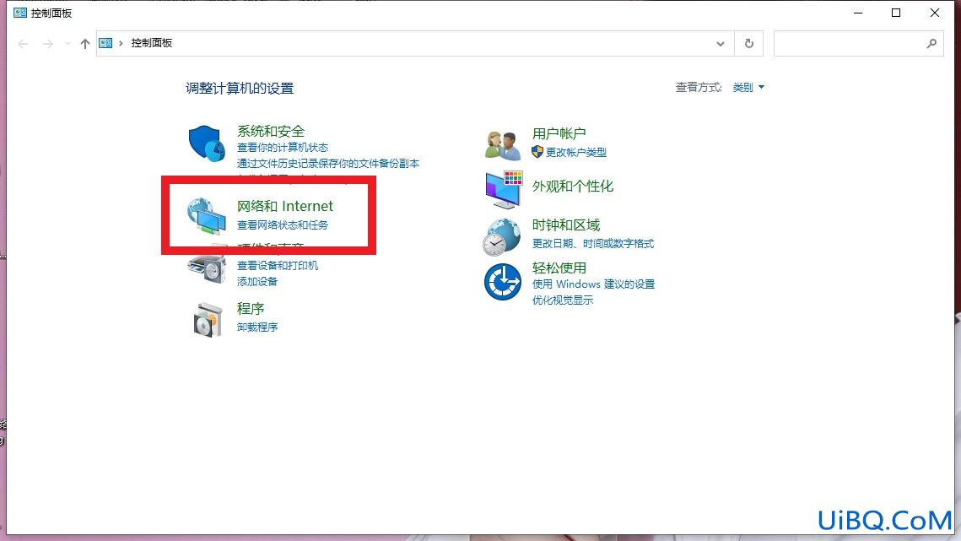Open 时钟和区域 category
This screenshot has width=961, height=541.
point(565,225)
